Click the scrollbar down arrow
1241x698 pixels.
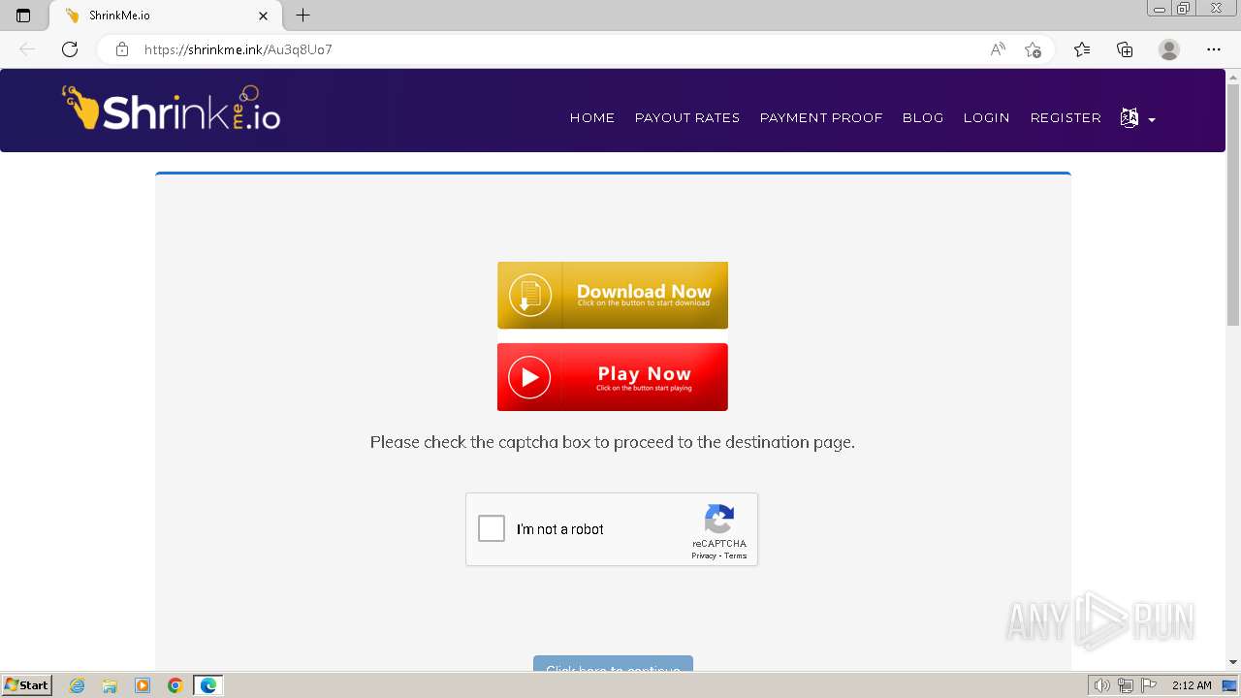(x=1233, y=662)
